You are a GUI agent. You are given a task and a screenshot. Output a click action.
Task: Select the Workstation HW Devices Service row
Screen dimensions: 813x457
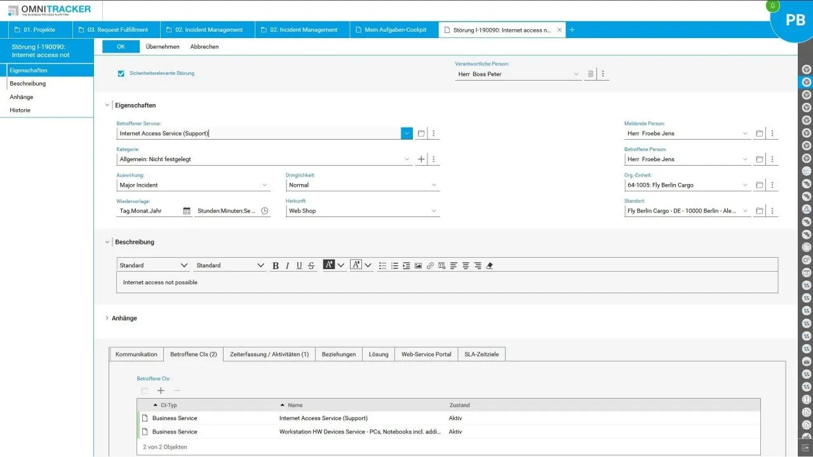coord(449,432)
